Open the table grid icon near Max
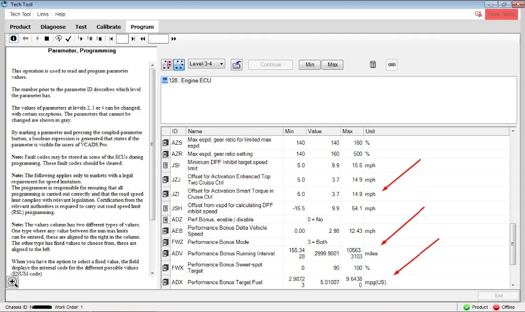 click(373, 64)
